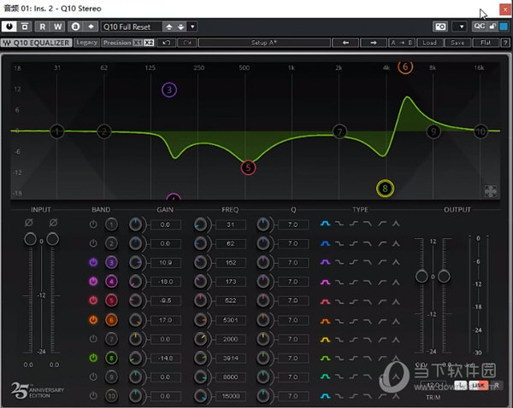Select bell filter type for band 10

click(x=325, y=396)
